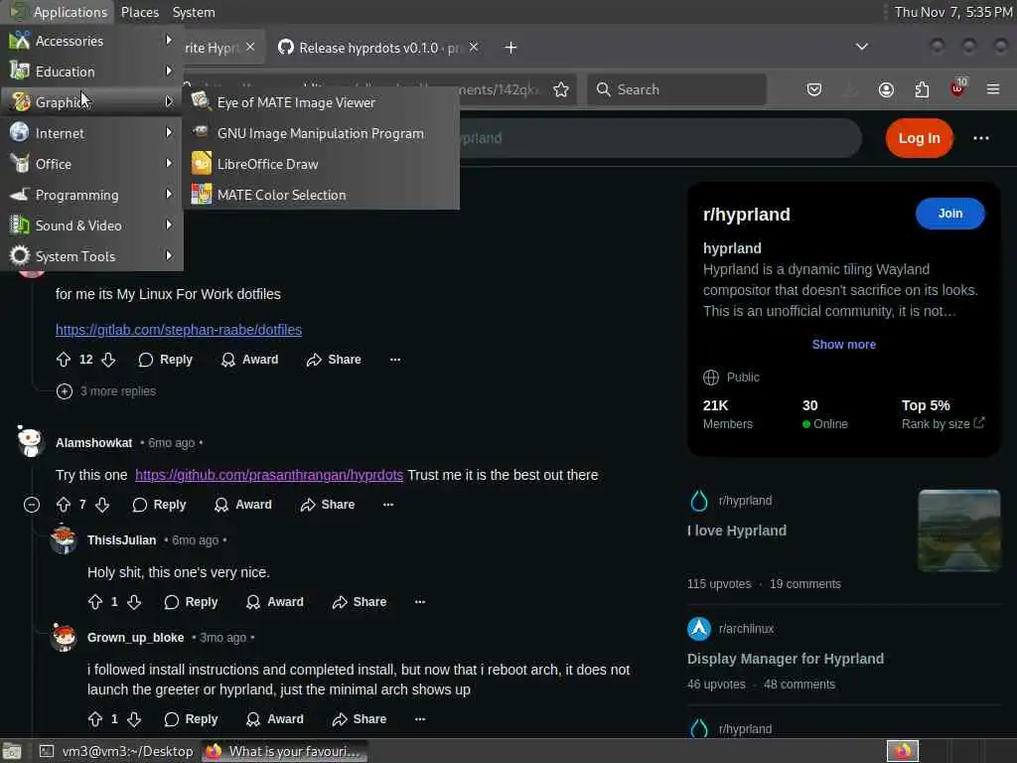
Task: Open the System menu
Action: [194, 12]
